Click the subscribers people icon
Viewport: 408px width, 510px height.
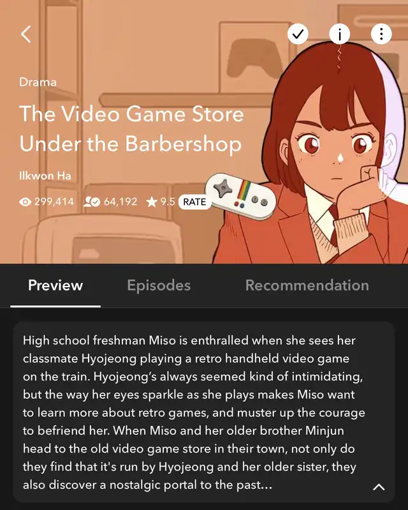[92, 202]
